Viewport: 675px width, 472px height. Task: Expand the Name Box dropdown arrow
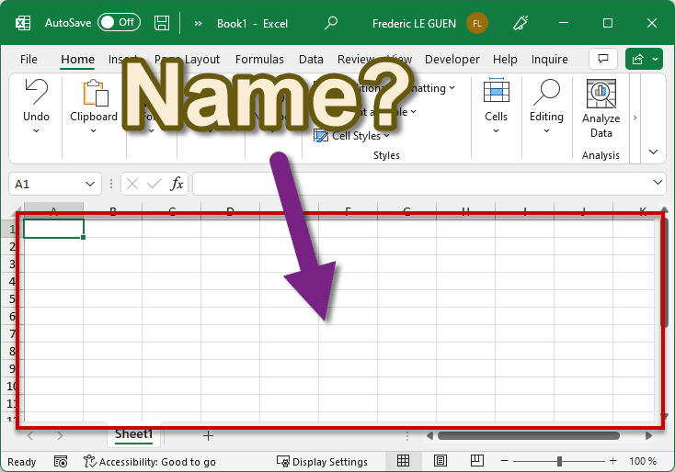[x=90, y=184]
